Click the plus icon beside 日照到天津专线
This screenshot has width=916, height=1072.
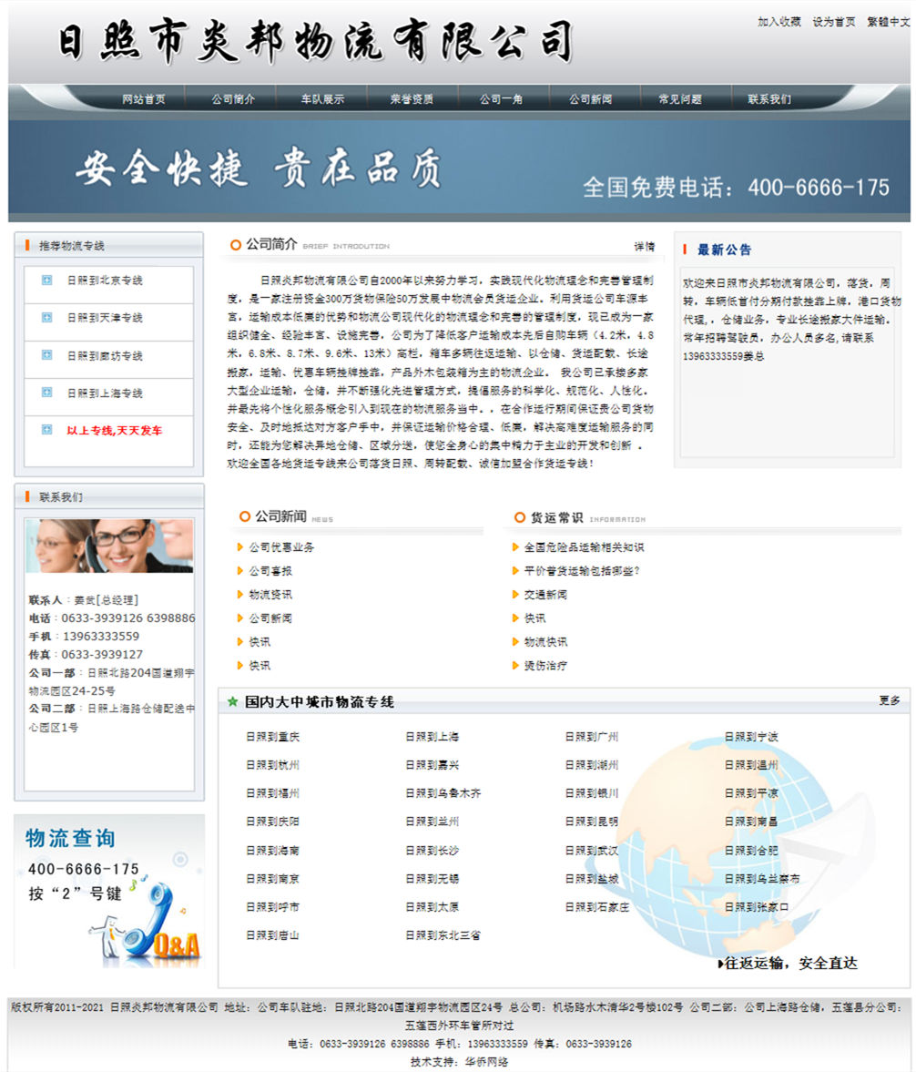[x=46, y=317]
